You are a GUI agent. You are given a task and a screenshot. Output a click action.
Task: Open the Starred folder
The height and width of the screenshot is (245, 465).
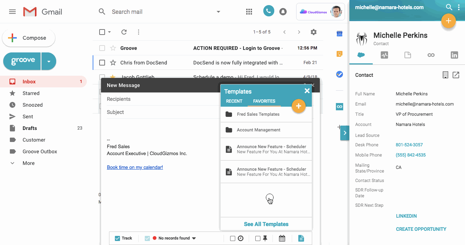[44, 93]
